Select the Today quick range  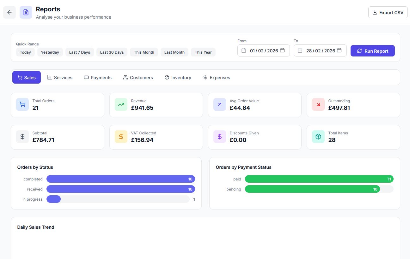click(x=25, y=52)
